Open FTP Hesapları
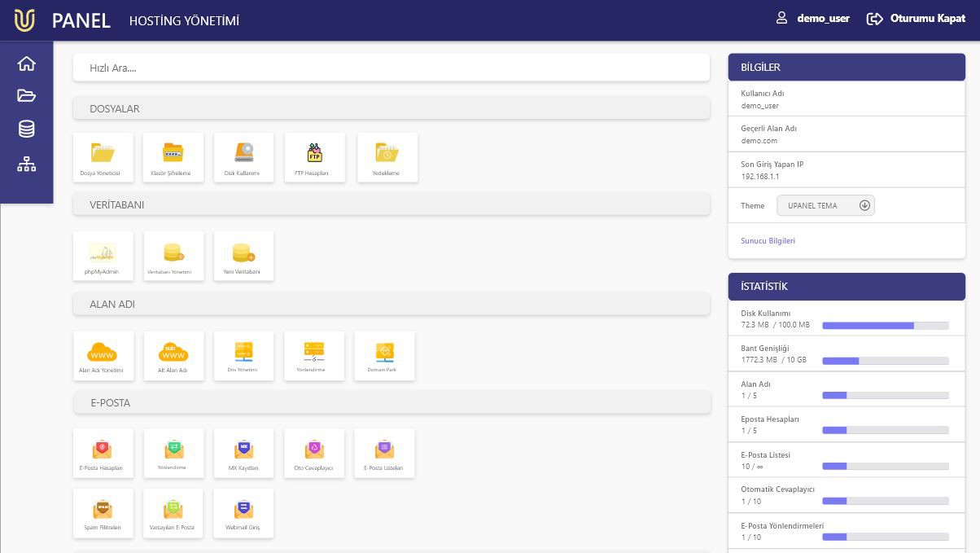Viewport: 980px width, 553px height. (x=314, y=156)
